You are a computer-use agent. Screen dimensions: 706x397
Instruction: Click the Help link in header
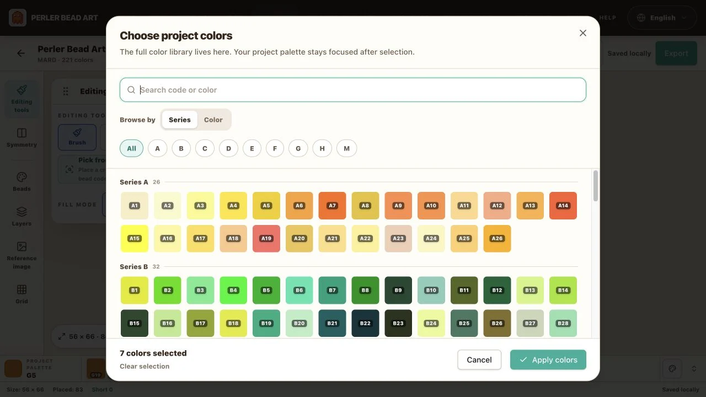point(607,18)
